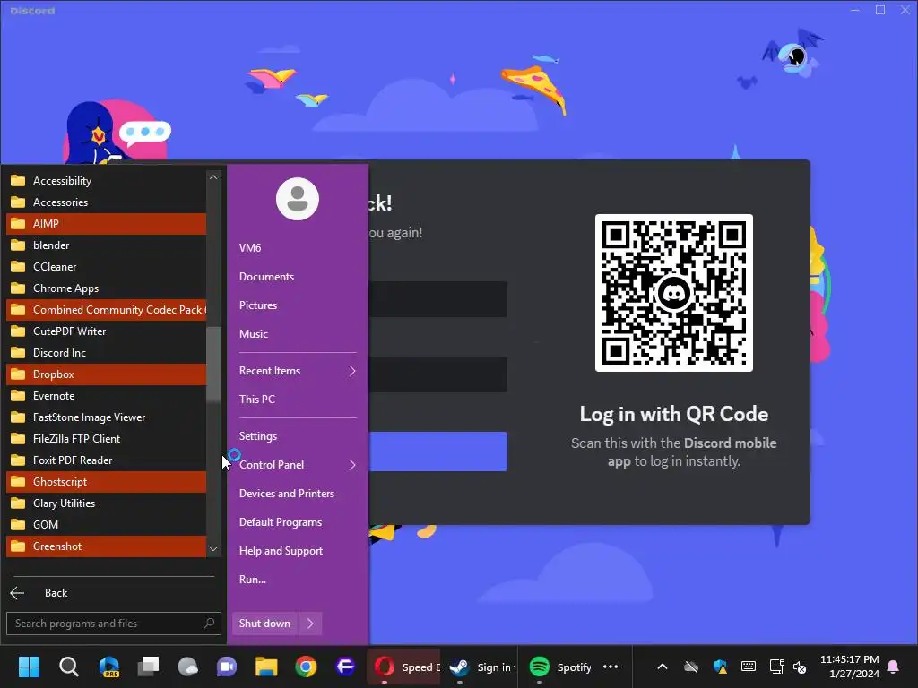Open Glary Utilities folder

(x=106, y=503)
